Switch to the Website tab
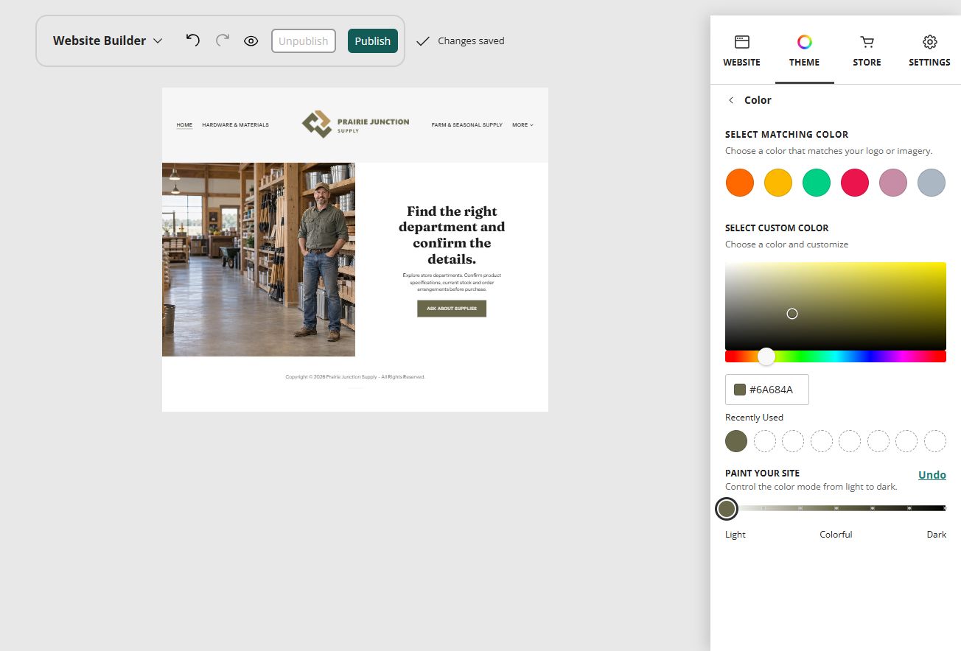The image size is (961, 651). [741, 51]
